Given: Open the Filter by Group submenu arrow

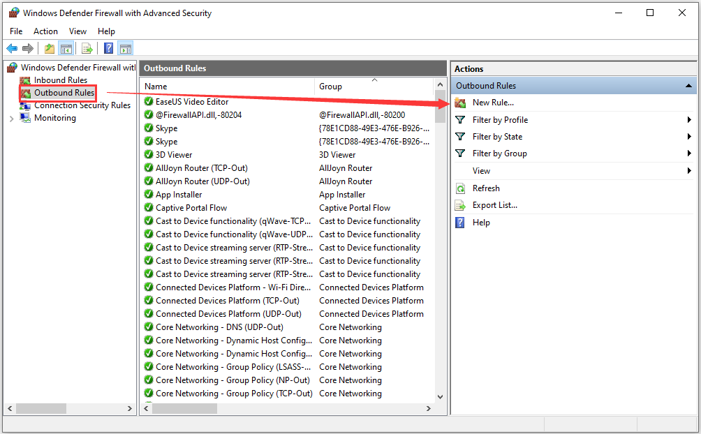Looking at the screenshot, I should tap(689, 154).
